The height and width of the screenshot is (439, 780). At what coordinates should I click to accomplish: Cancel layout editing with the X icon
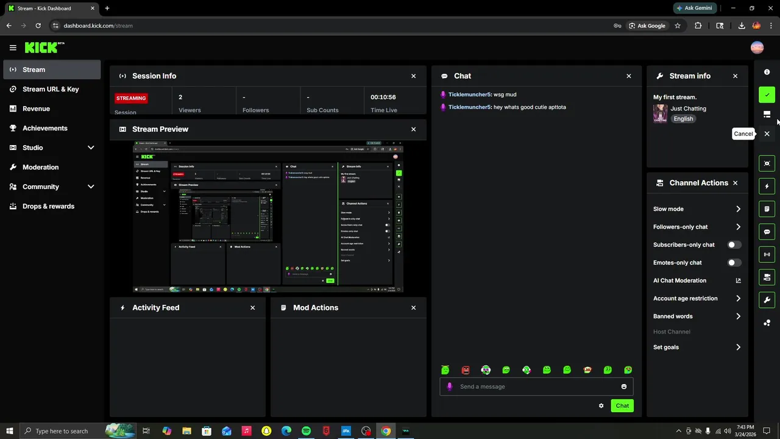[767, 134]
